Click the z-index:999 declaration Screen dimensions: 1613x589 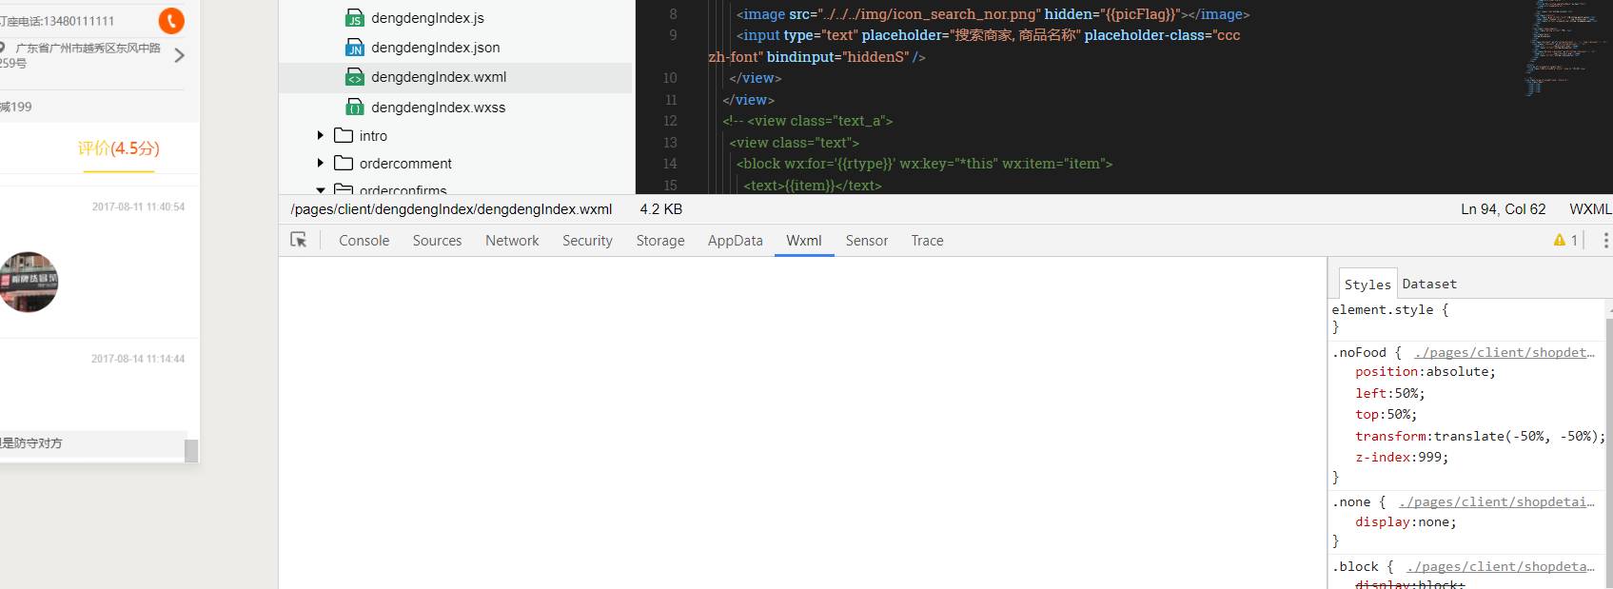[x=1402, y=458]
